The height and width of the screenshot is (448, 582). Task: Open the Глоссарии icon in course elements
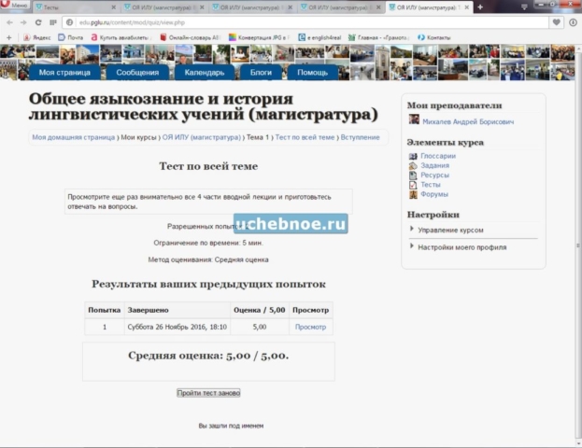413,156
